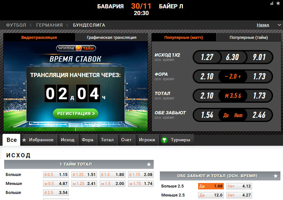Click the green trophy Турниры icon
Viewport: 283px width, 200px height.
(x=164, y=140)
